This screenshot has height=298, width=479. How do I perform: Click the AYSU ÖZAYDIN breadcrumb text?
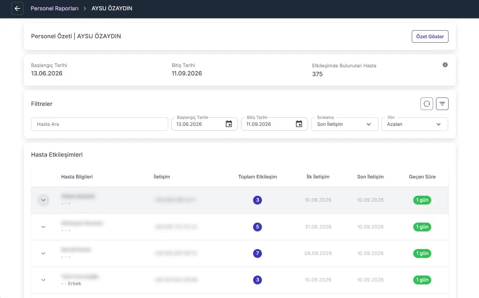tap(112, 8)
